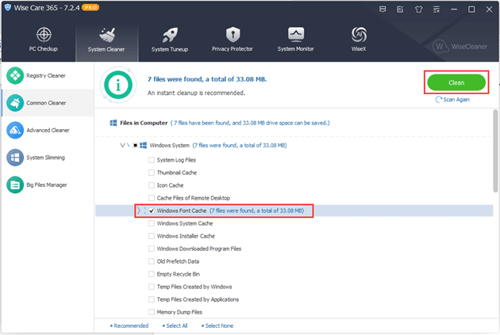Toggle the Windows System group checkbox
Viewport: 500px width, 335px height.
135,146
